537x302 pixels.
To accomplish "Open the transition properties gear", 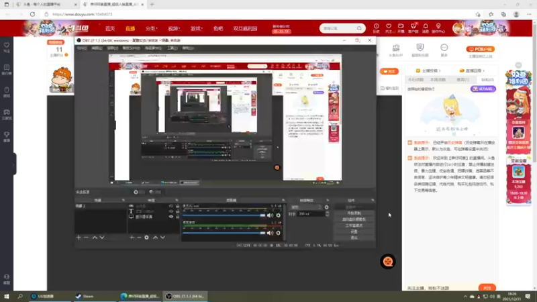I will coord(327,207).
